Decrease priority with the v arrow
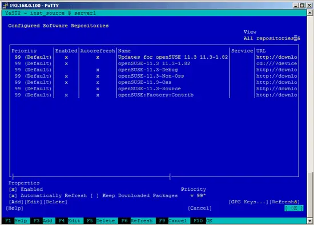Image resolution: width=314 pixels, height=225 pixels. pos(192,195)
